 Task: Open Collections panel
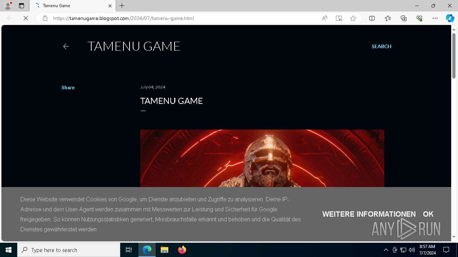point(404,18)
